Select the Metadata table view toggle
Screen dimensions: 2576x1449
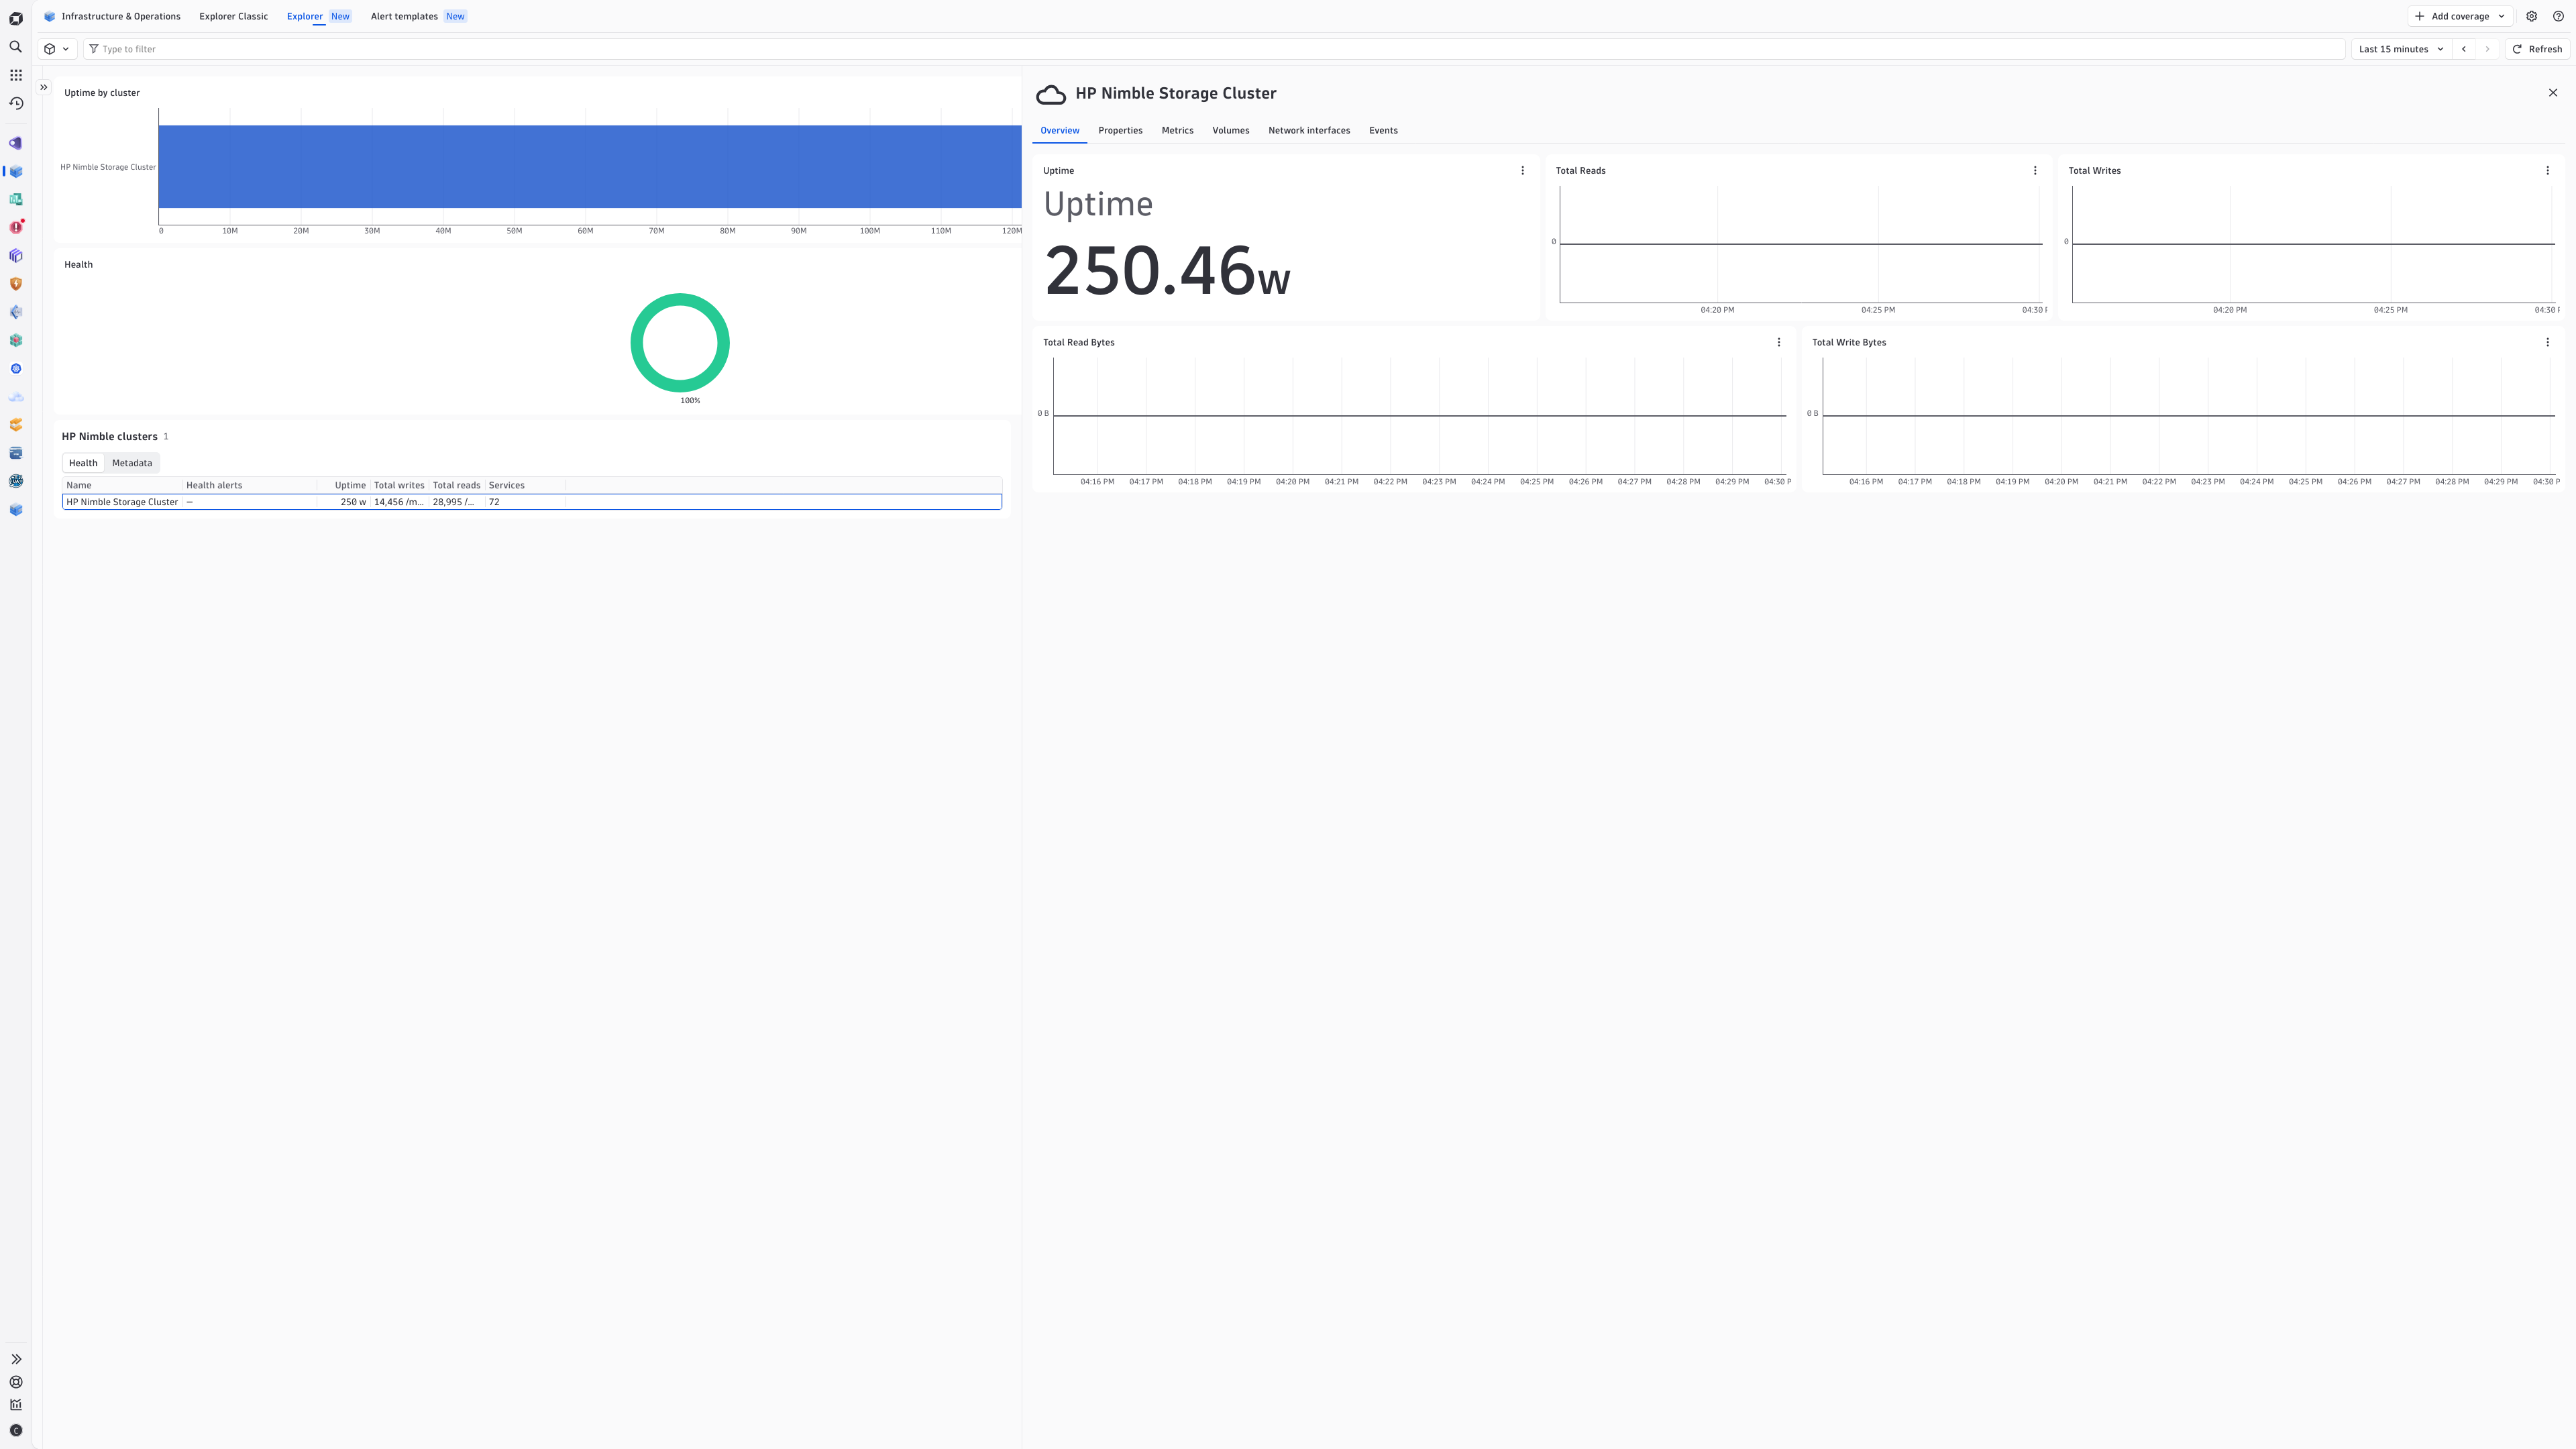pos(132,463)
